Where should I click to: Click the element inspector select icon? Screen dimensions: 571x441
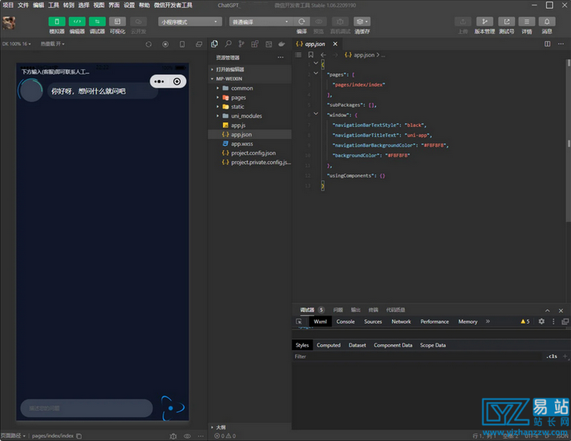point(299,321)
